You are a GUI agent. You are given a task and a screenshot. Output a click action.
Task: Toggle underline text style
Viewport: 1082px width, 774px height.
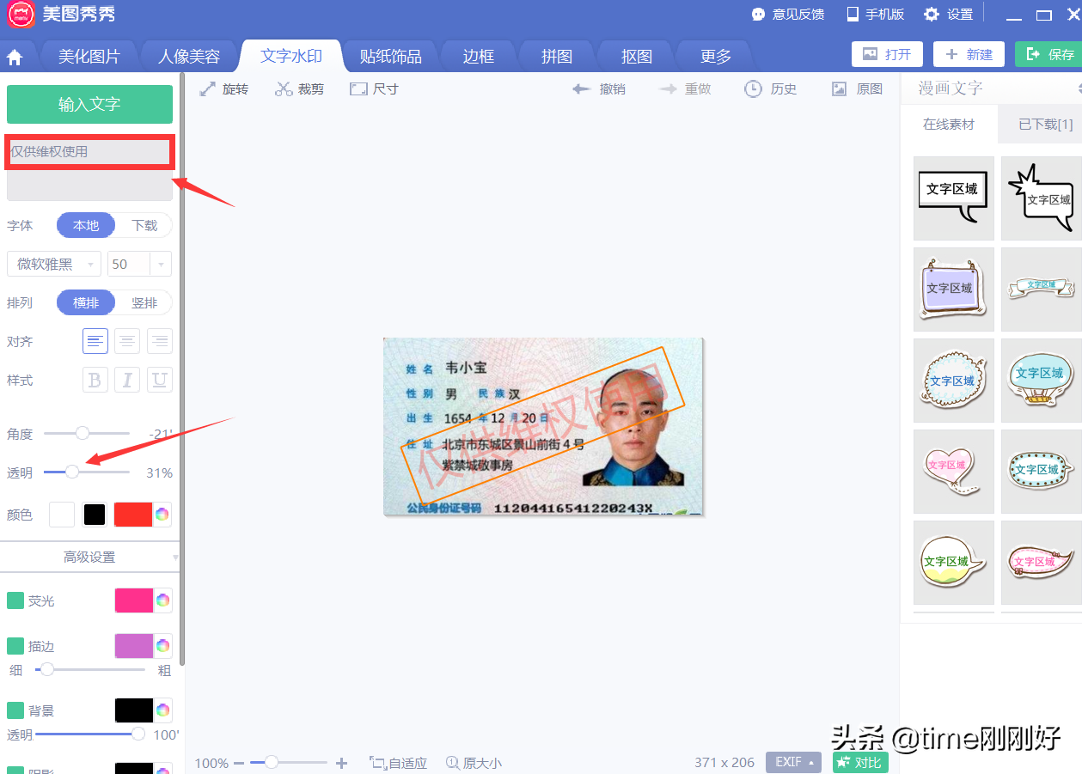(x=160, y=380)
